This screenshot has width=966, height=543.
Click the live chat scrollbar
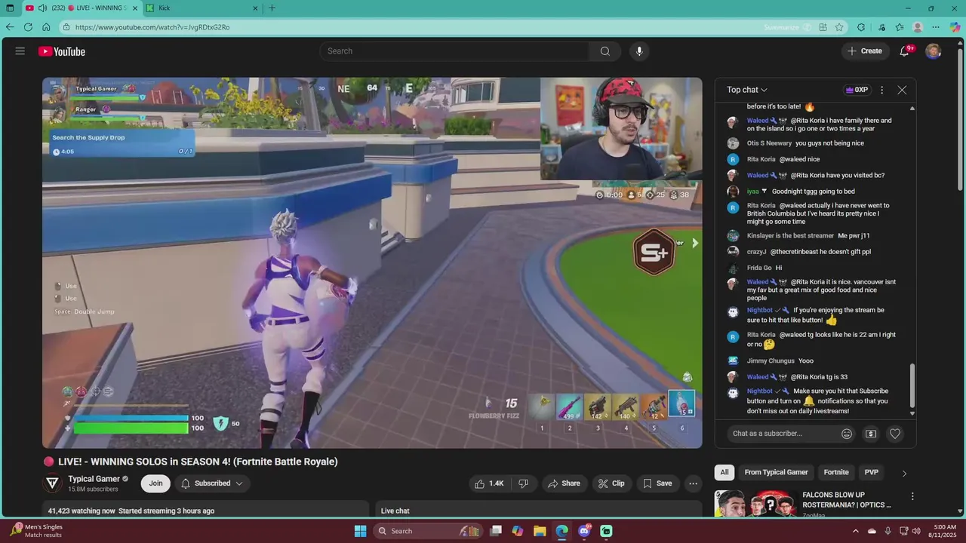click(x=912, y=385)
